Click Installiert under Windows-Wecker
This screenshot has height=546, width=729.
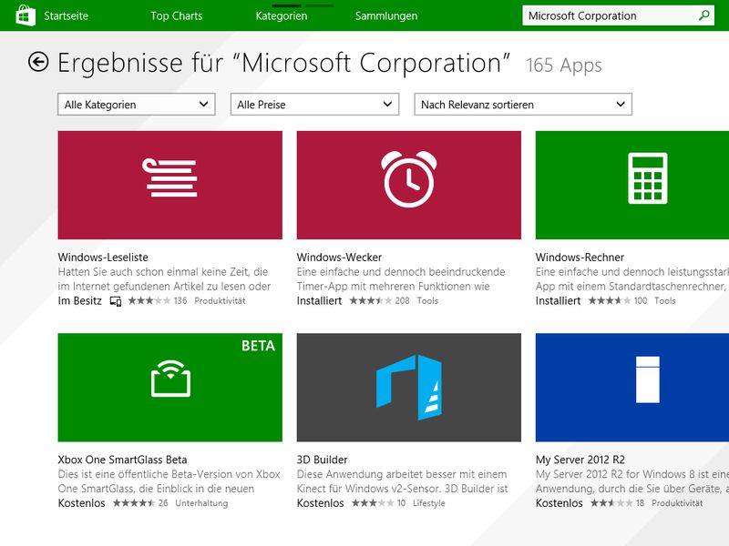pyautogui.click(x=320, y=301)
